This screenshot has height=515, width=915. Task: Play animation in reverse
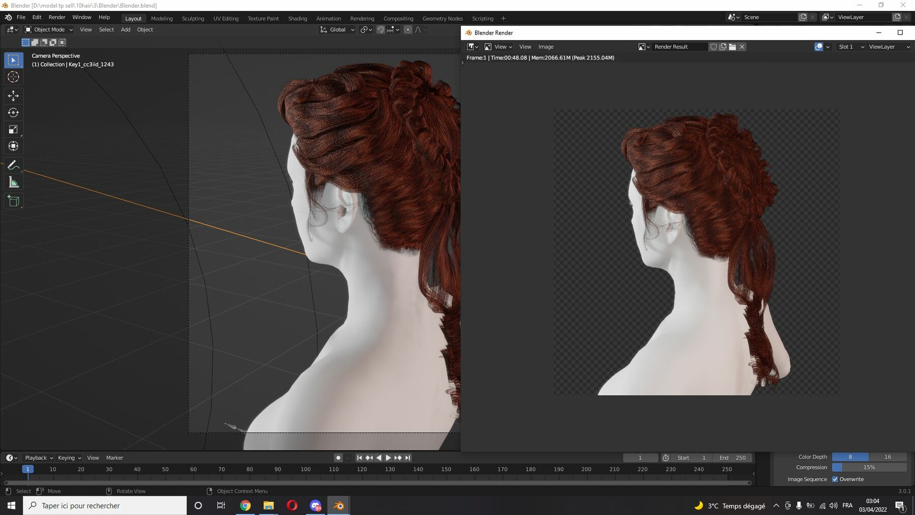[379, 458]
